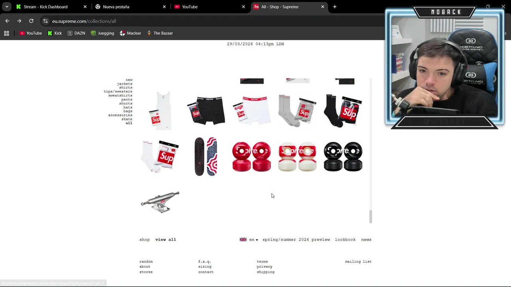Close the Nueva pestaña tab
Screen dimensions: 511x287
164,7
